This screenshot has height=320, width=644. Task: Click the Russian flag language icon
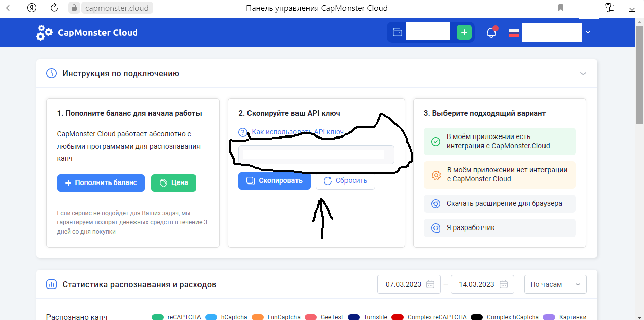(x=514, y=33)
